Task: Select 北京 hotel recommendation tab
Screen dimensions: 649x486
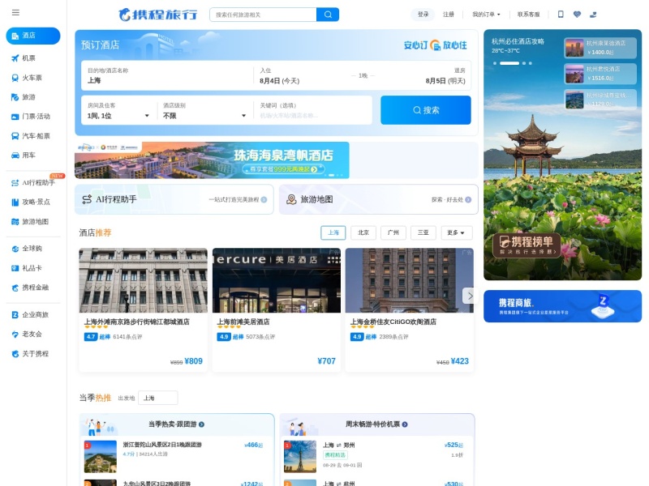Action: [363, 232]
